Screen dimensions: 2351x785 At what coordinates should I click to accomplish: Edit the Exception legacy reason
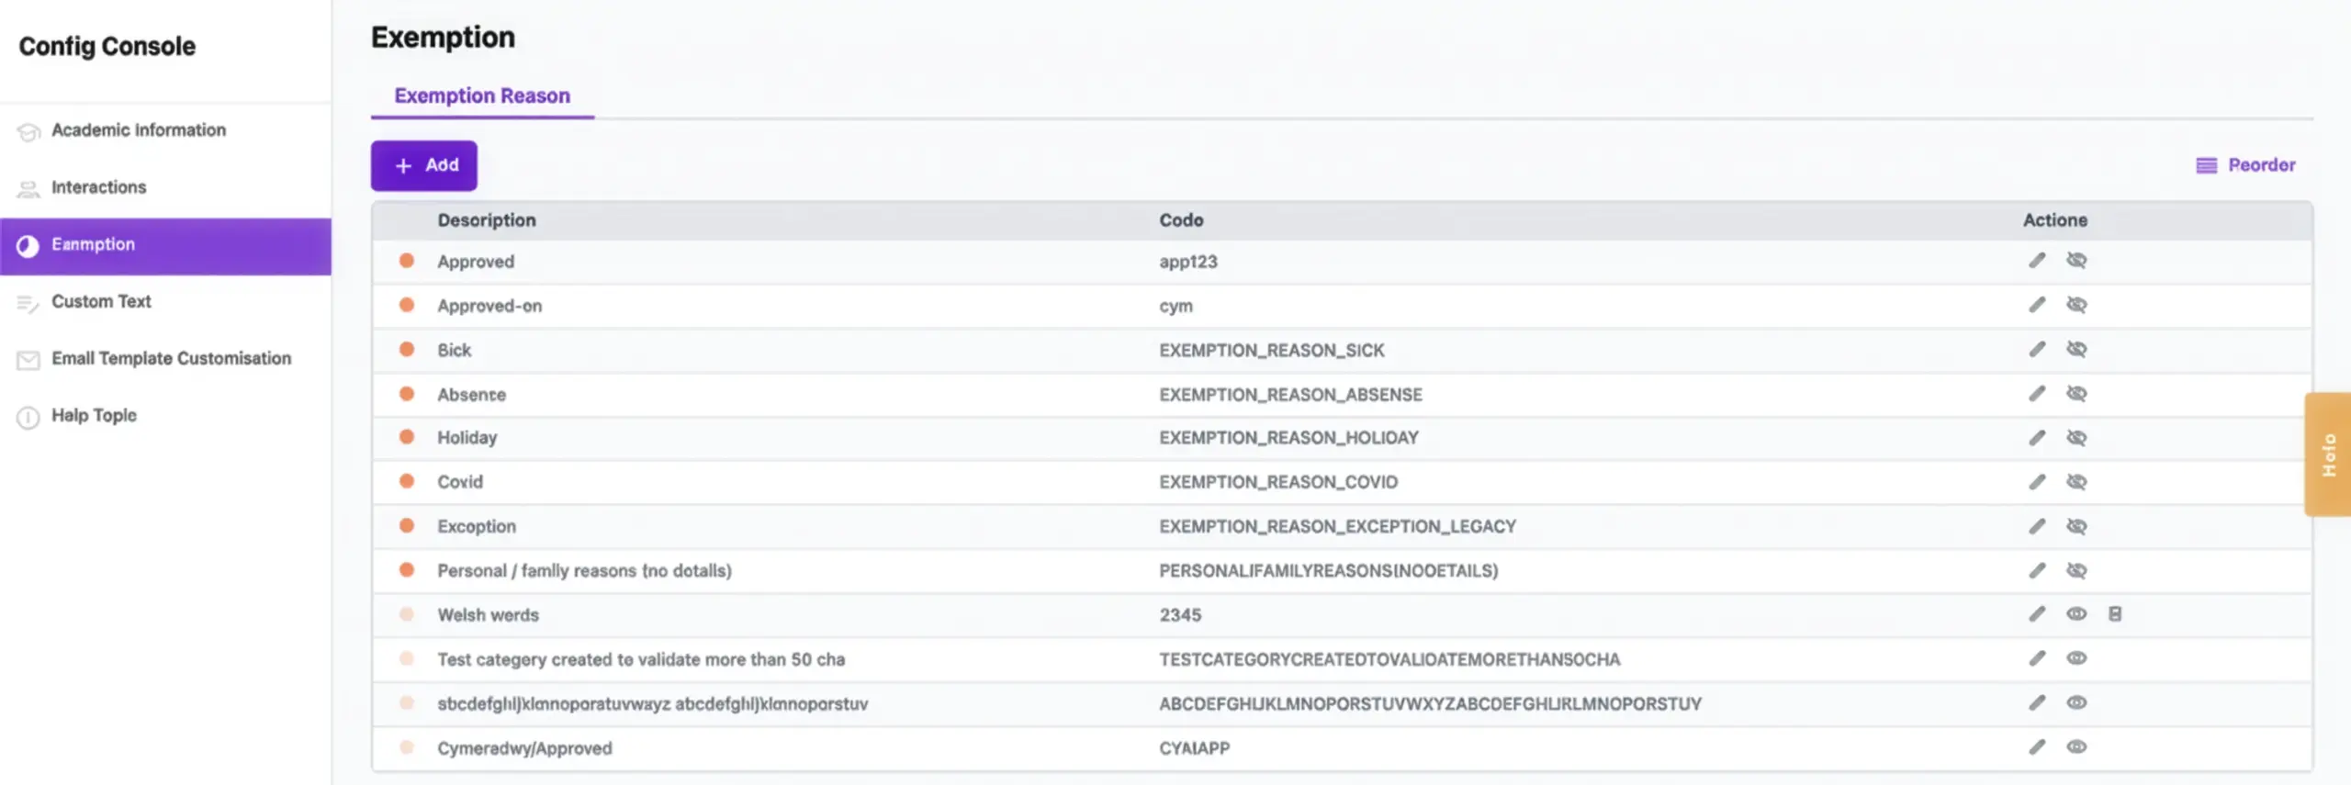coord(2037,526)
